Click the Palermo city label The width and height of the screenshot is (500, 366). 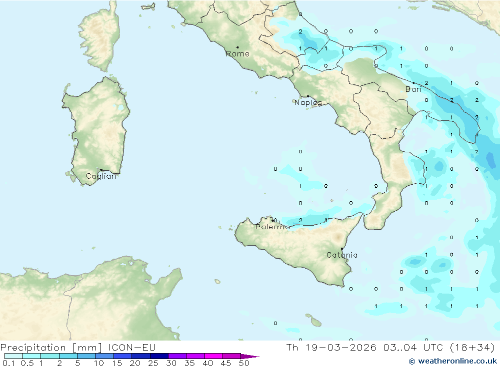(272, 227)
